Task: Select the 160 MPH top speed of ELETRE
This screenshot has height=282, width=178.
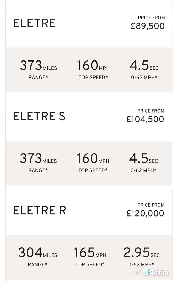Action: (93, 65)
